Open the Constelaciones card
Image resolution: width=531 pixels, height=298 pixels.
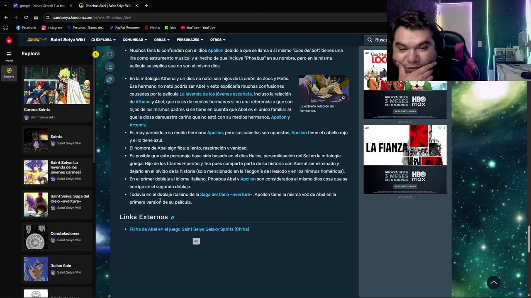(x=57, y=237)
